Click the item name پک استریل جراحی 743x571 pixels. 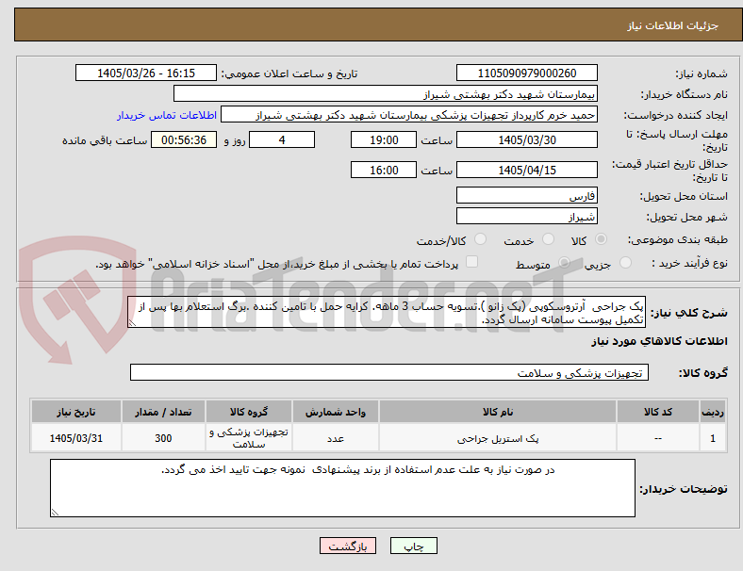click(x=498, y=439)
